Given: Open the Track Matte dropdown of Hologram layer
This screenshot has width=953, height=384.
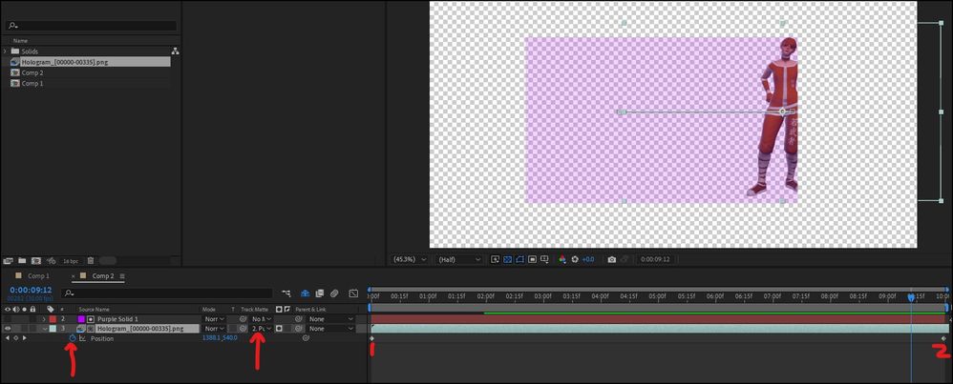Looking at the screenshot, I should 262,328.
